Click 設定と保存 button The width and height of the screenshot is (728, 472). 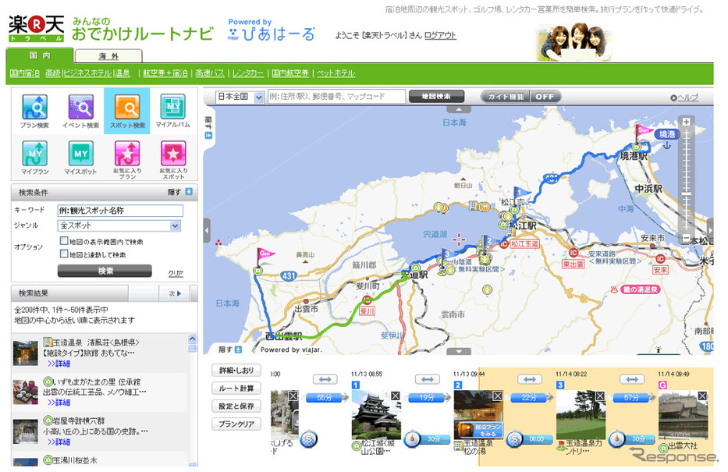[x=236, y=406]
